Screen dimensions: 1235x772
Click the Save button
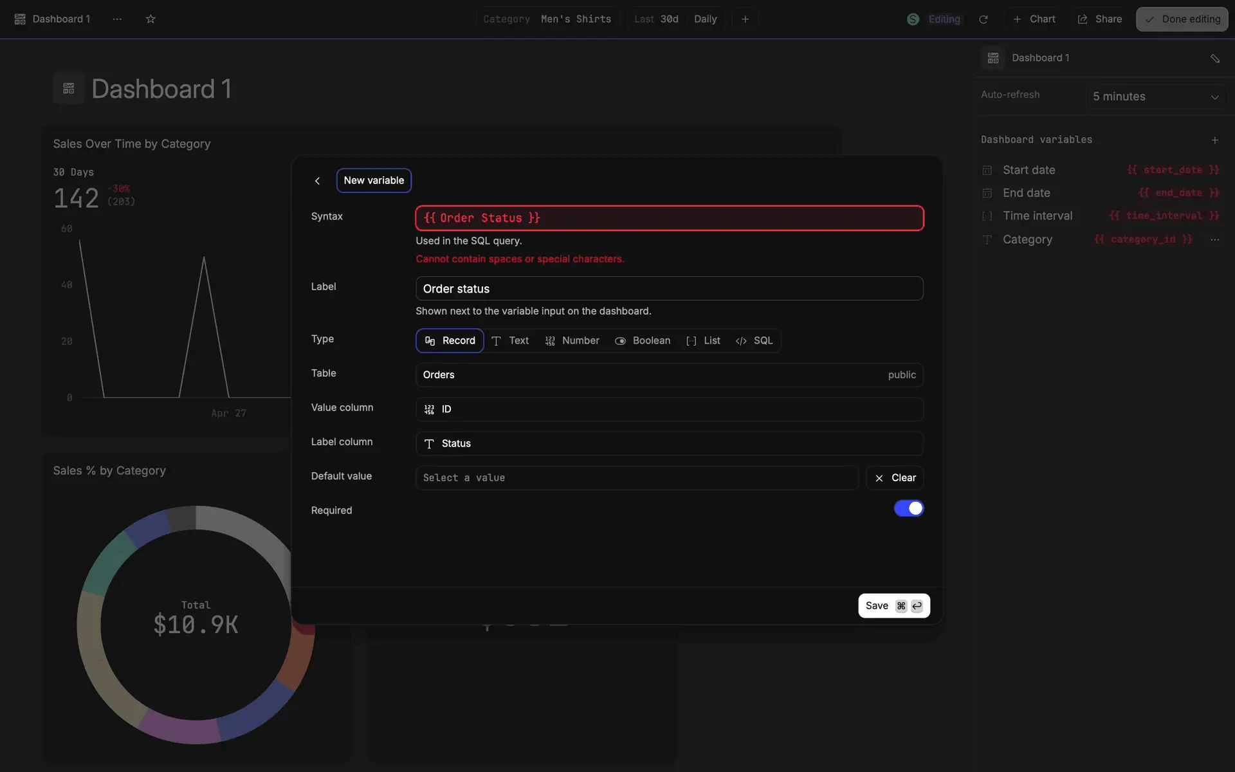893,605
